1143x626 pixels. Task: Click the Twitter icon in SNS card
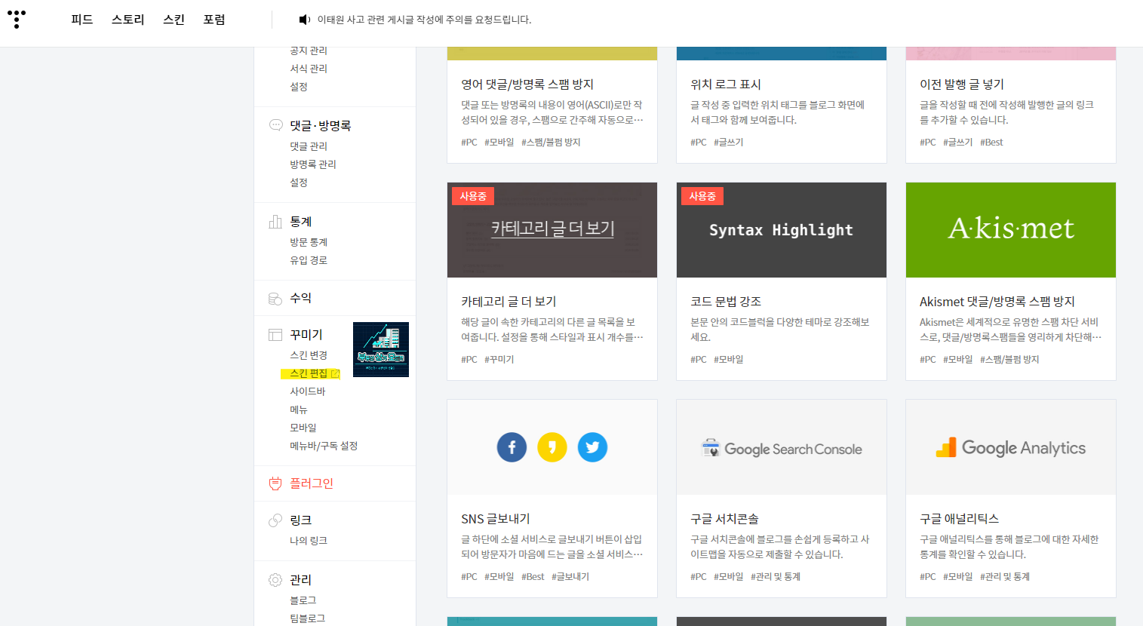coord(592,447)
